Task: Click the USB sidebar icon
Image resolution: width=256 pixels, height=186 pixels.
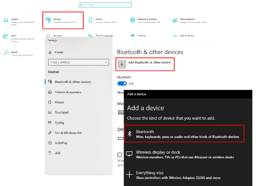Action: 50,153
